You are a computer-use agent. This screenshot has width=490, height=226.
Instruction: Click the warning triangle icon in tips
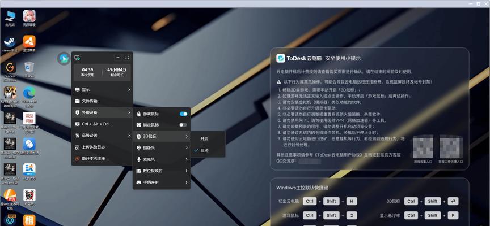(279, 82)
